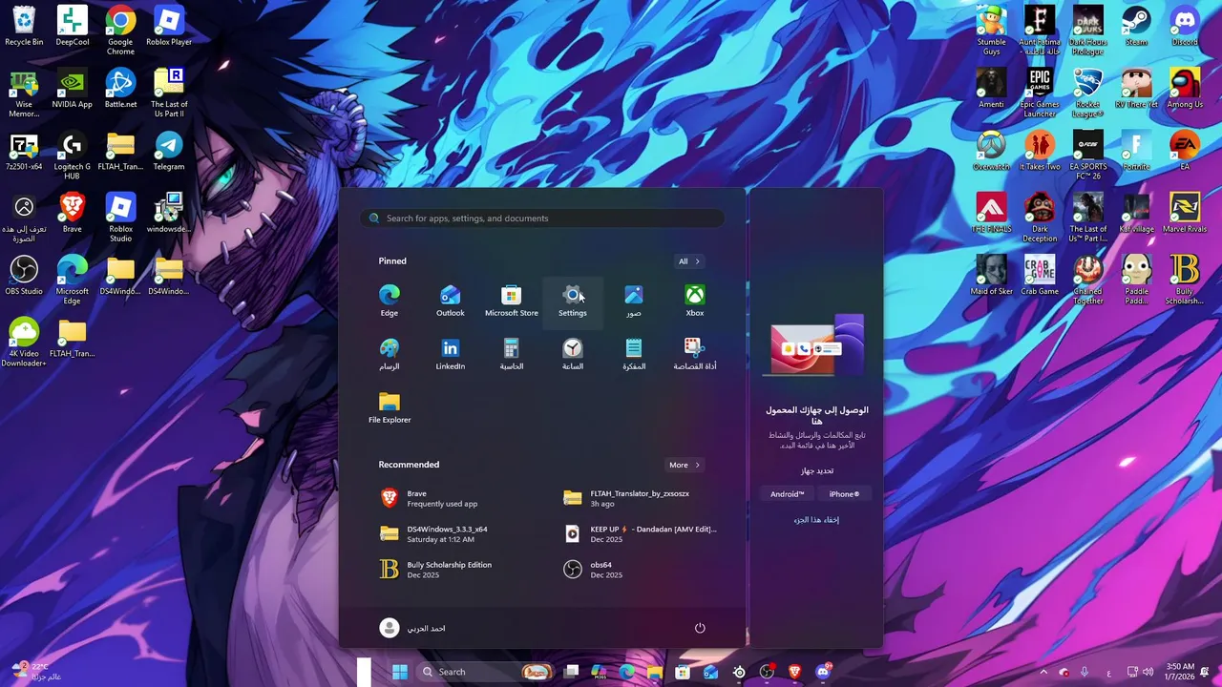Open THE FINALS desktop shortcut
This screenshot has width=1222, height=687.
(991, 213)
